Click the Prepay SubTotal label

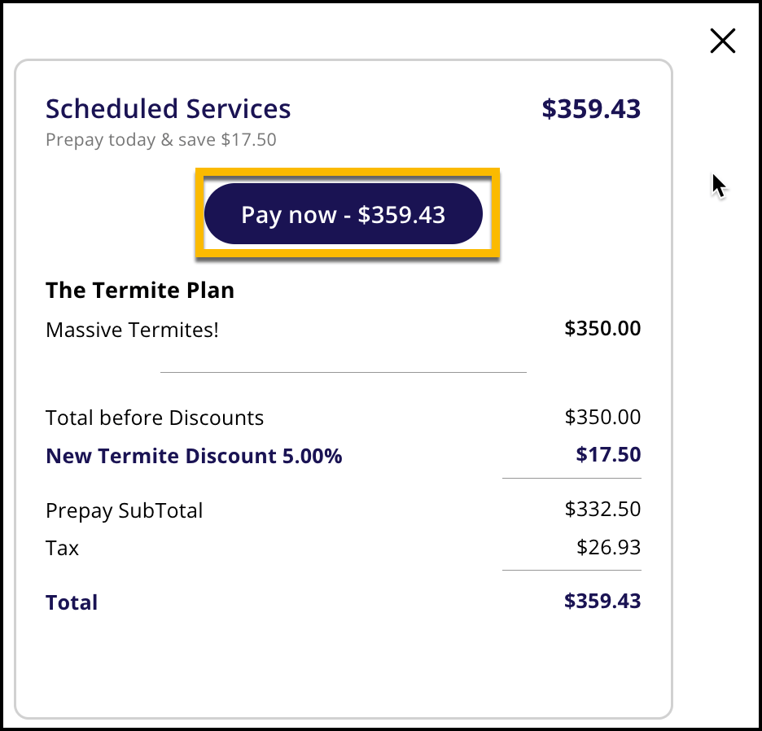(x=124, y=510)
